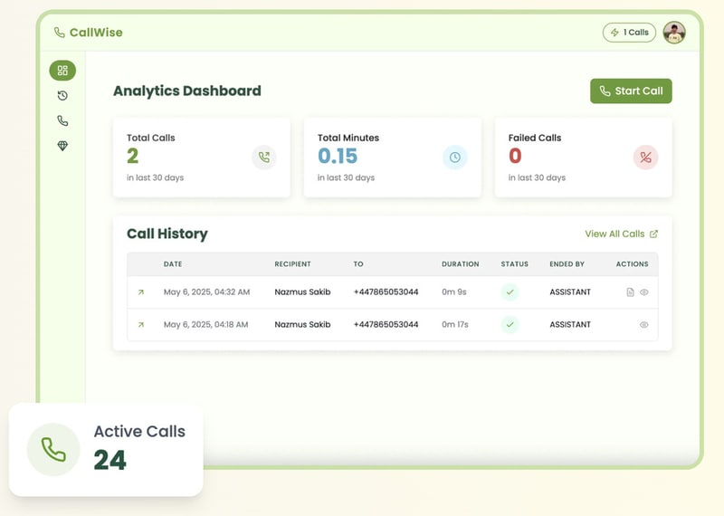Image resolution: width=724 pixels, height=516 pixels.
Task: View details eye icon for 04:32 AM call
Action: pyautogui.click(x=644, y=292)
